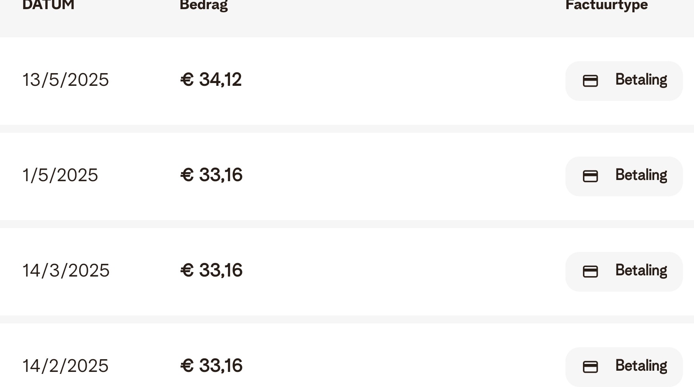The height and width of the screenshot is (387, 694).
Task: Select the € 33,16 amount dated 14/2/2025
Action: (211, 366)
